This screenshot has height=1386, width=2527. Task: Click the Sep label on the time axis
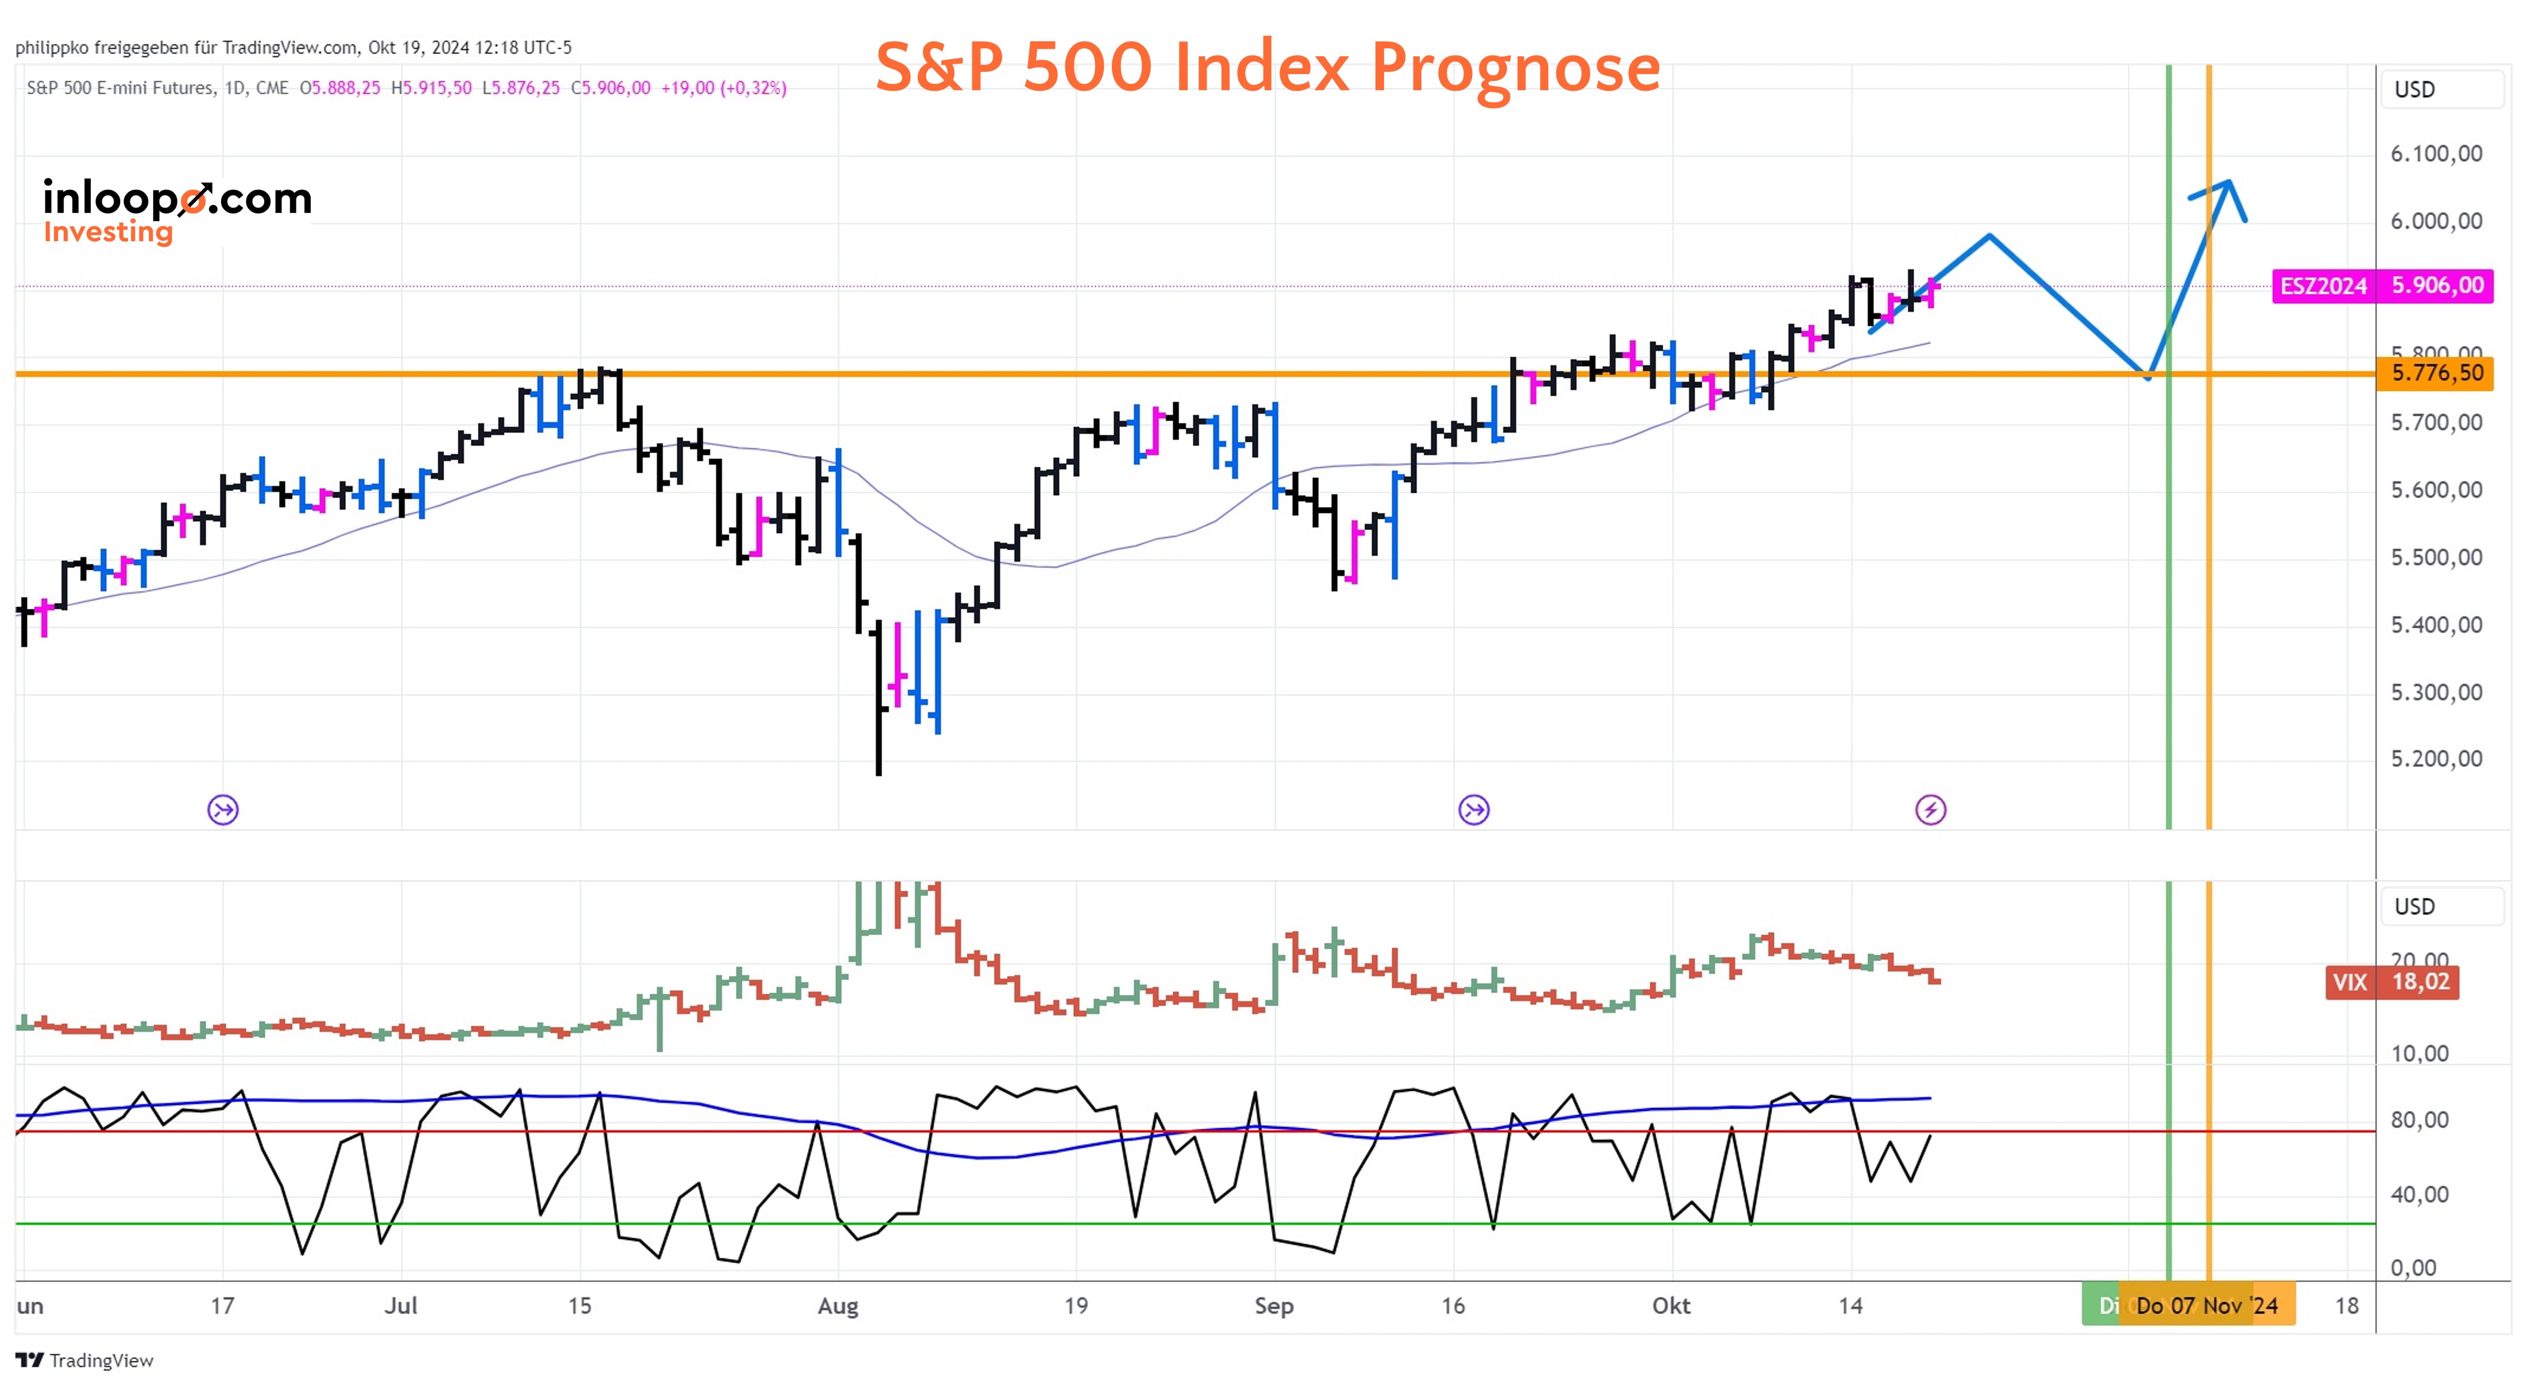point(1273,1307)
